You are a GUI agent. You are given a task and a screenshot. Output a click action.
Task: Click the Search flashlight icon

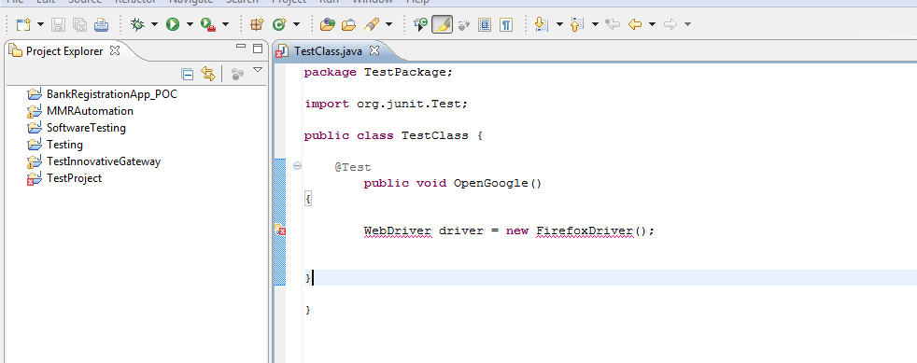[371, 24]
